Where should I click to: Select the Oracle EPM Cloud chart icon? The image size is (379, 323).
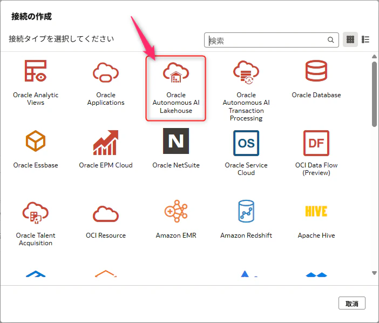click(106, 143)
